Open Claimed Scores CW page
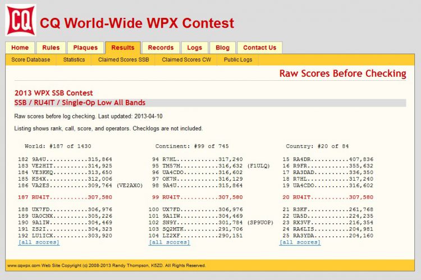 (186, 60)
